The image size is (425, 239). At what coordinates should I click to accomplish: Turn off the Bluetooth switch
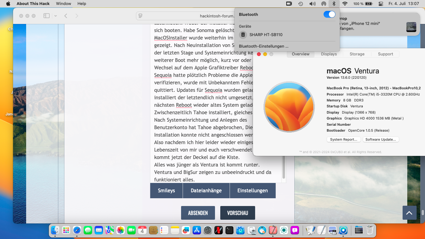(329, 14)
